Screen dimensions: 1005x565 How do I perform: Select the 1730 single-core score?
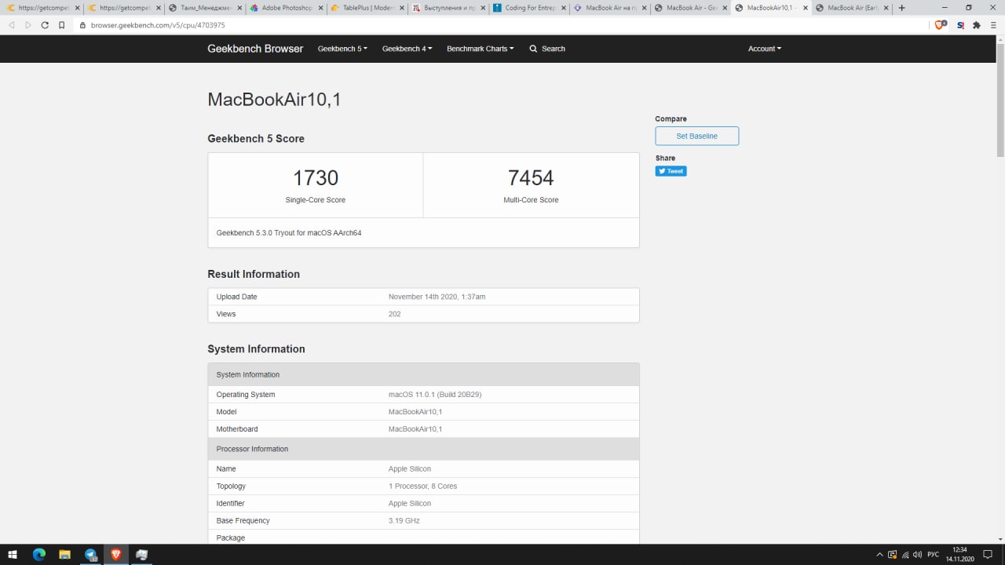click(x=316, y=178)
